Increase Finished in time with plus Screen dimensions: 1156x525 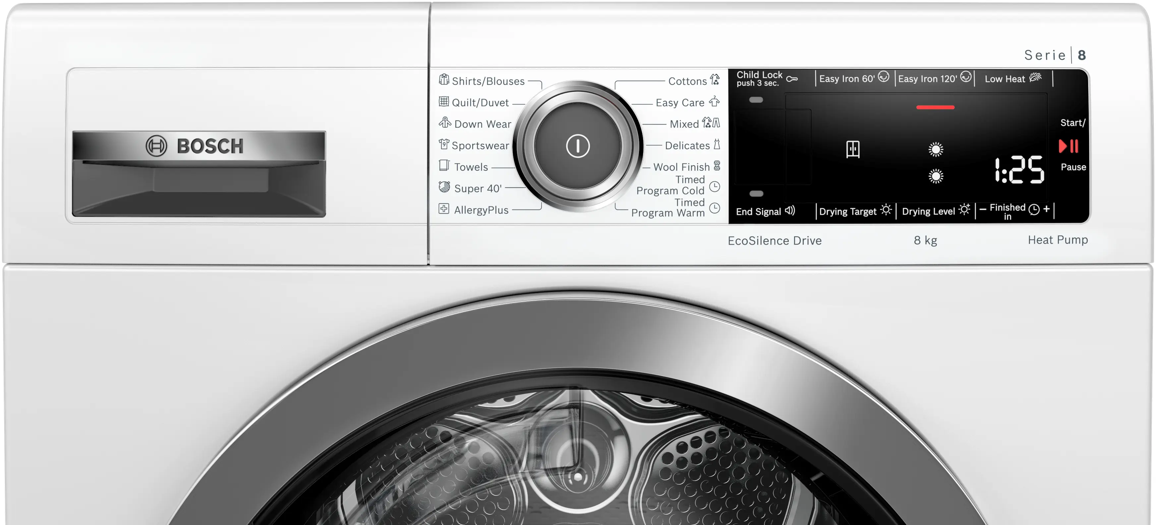[x=1047, y=209]
